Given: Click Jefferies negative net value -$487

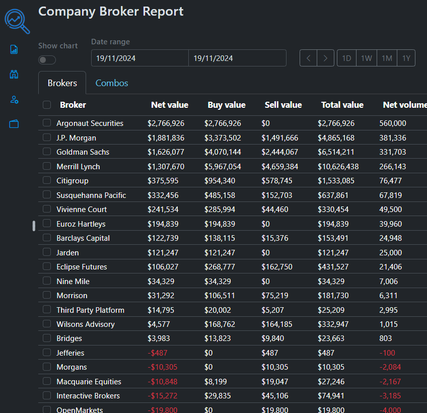Looking at the screenshot, I should 158,353.
